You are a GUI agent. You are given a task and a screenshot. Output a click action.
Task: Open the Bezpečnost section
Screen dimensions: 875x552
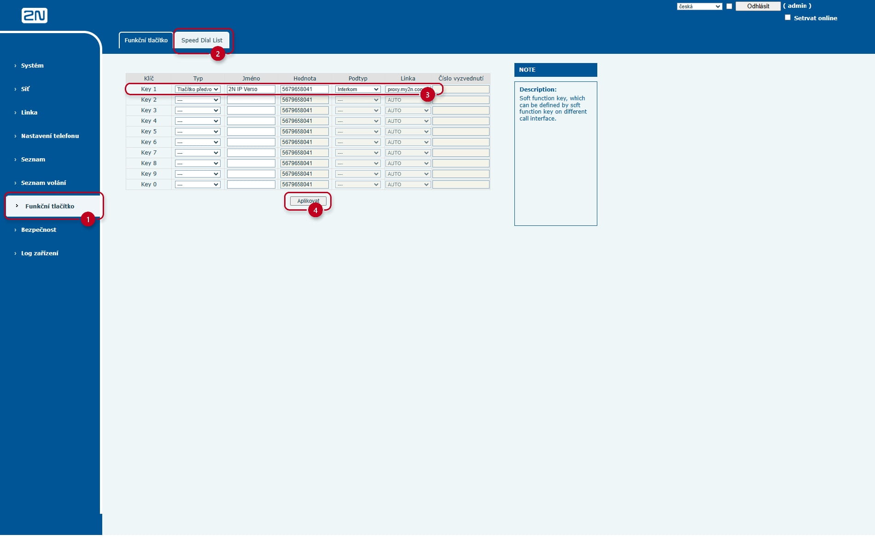tap(39, 230)
